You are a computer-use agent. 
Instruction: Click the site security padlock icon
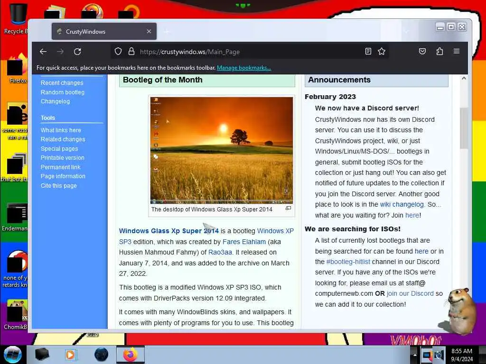point(131,51)
